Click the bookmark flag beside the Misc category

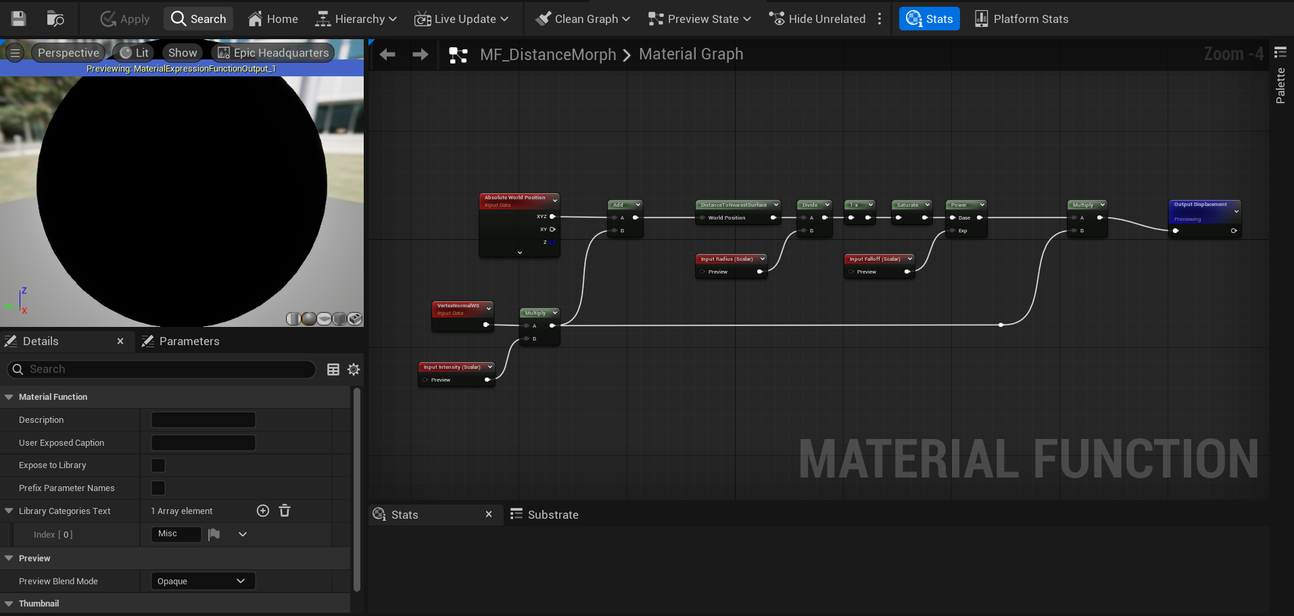coord(214,534)
